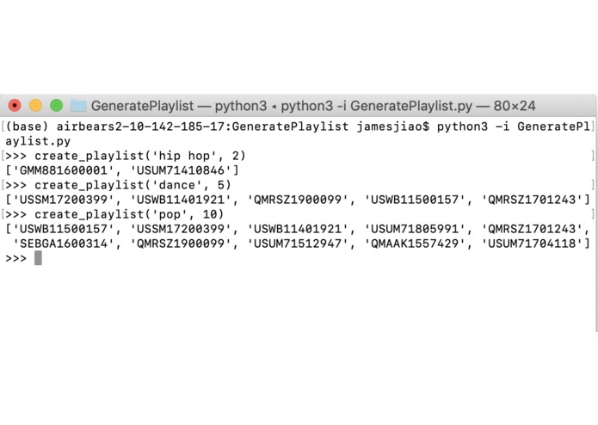Click the red close window button
Viewport: 598px width, 425px height.
15,105
